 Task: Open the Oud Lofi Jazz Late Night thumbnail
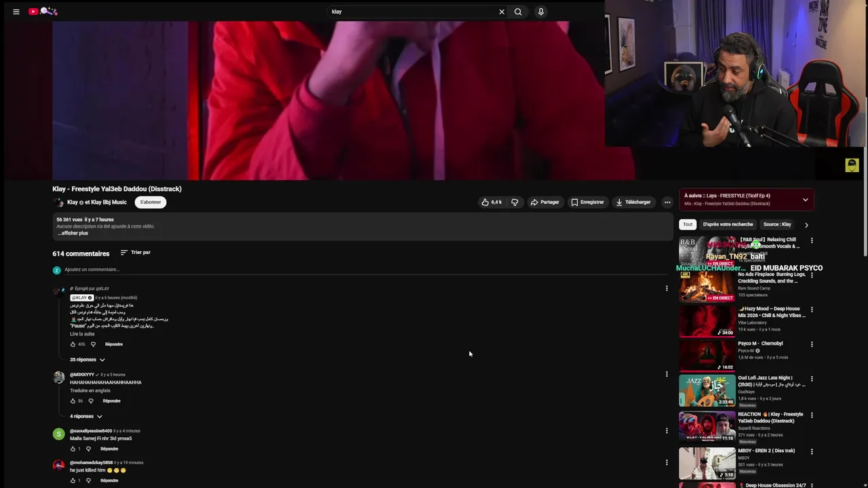(707, 391)
